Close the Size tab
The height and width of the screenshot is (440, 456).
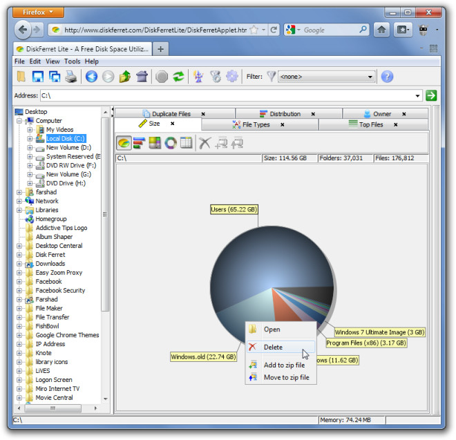pos(172,124)
